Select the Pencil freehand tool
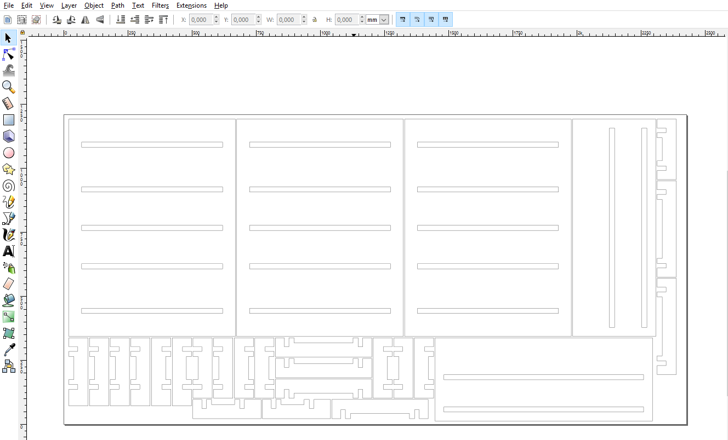Image resolution: width=728 pixels, height=440 pixels. pos(8,202)
